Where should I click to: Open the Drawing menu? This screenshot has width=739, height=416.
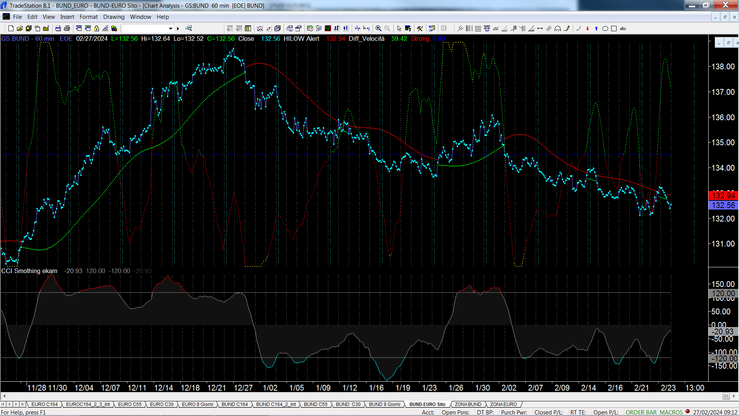tap(114, 17)
